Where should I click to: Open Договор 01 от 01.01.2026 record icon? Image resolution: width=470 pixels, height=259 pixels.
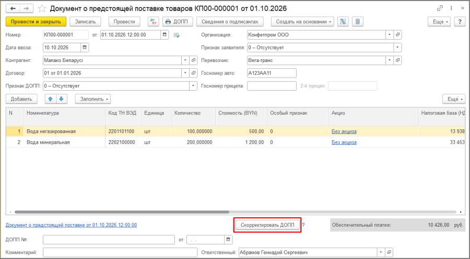193,73
